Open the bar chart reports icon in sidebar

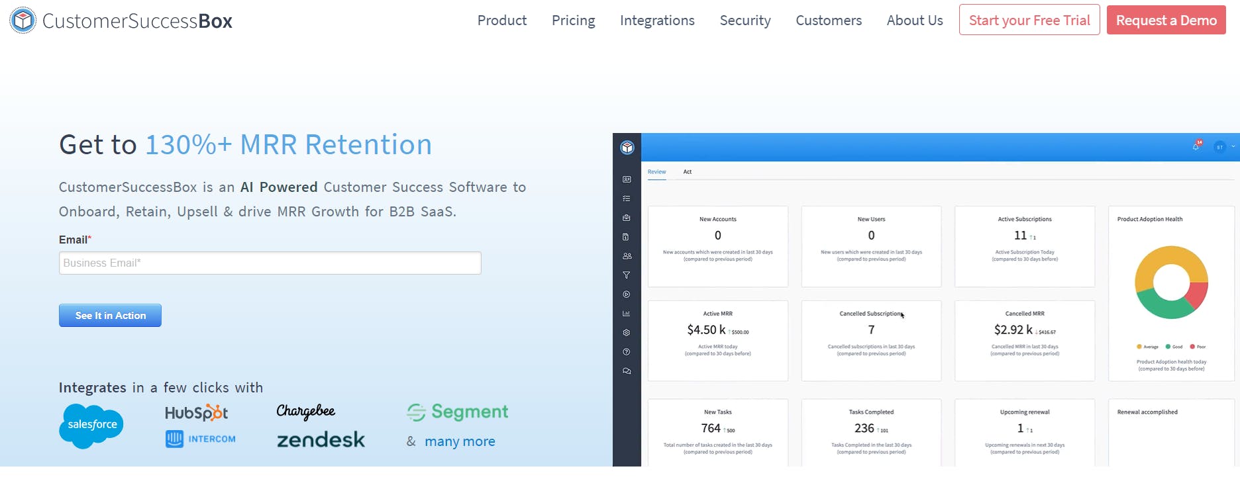627,314
